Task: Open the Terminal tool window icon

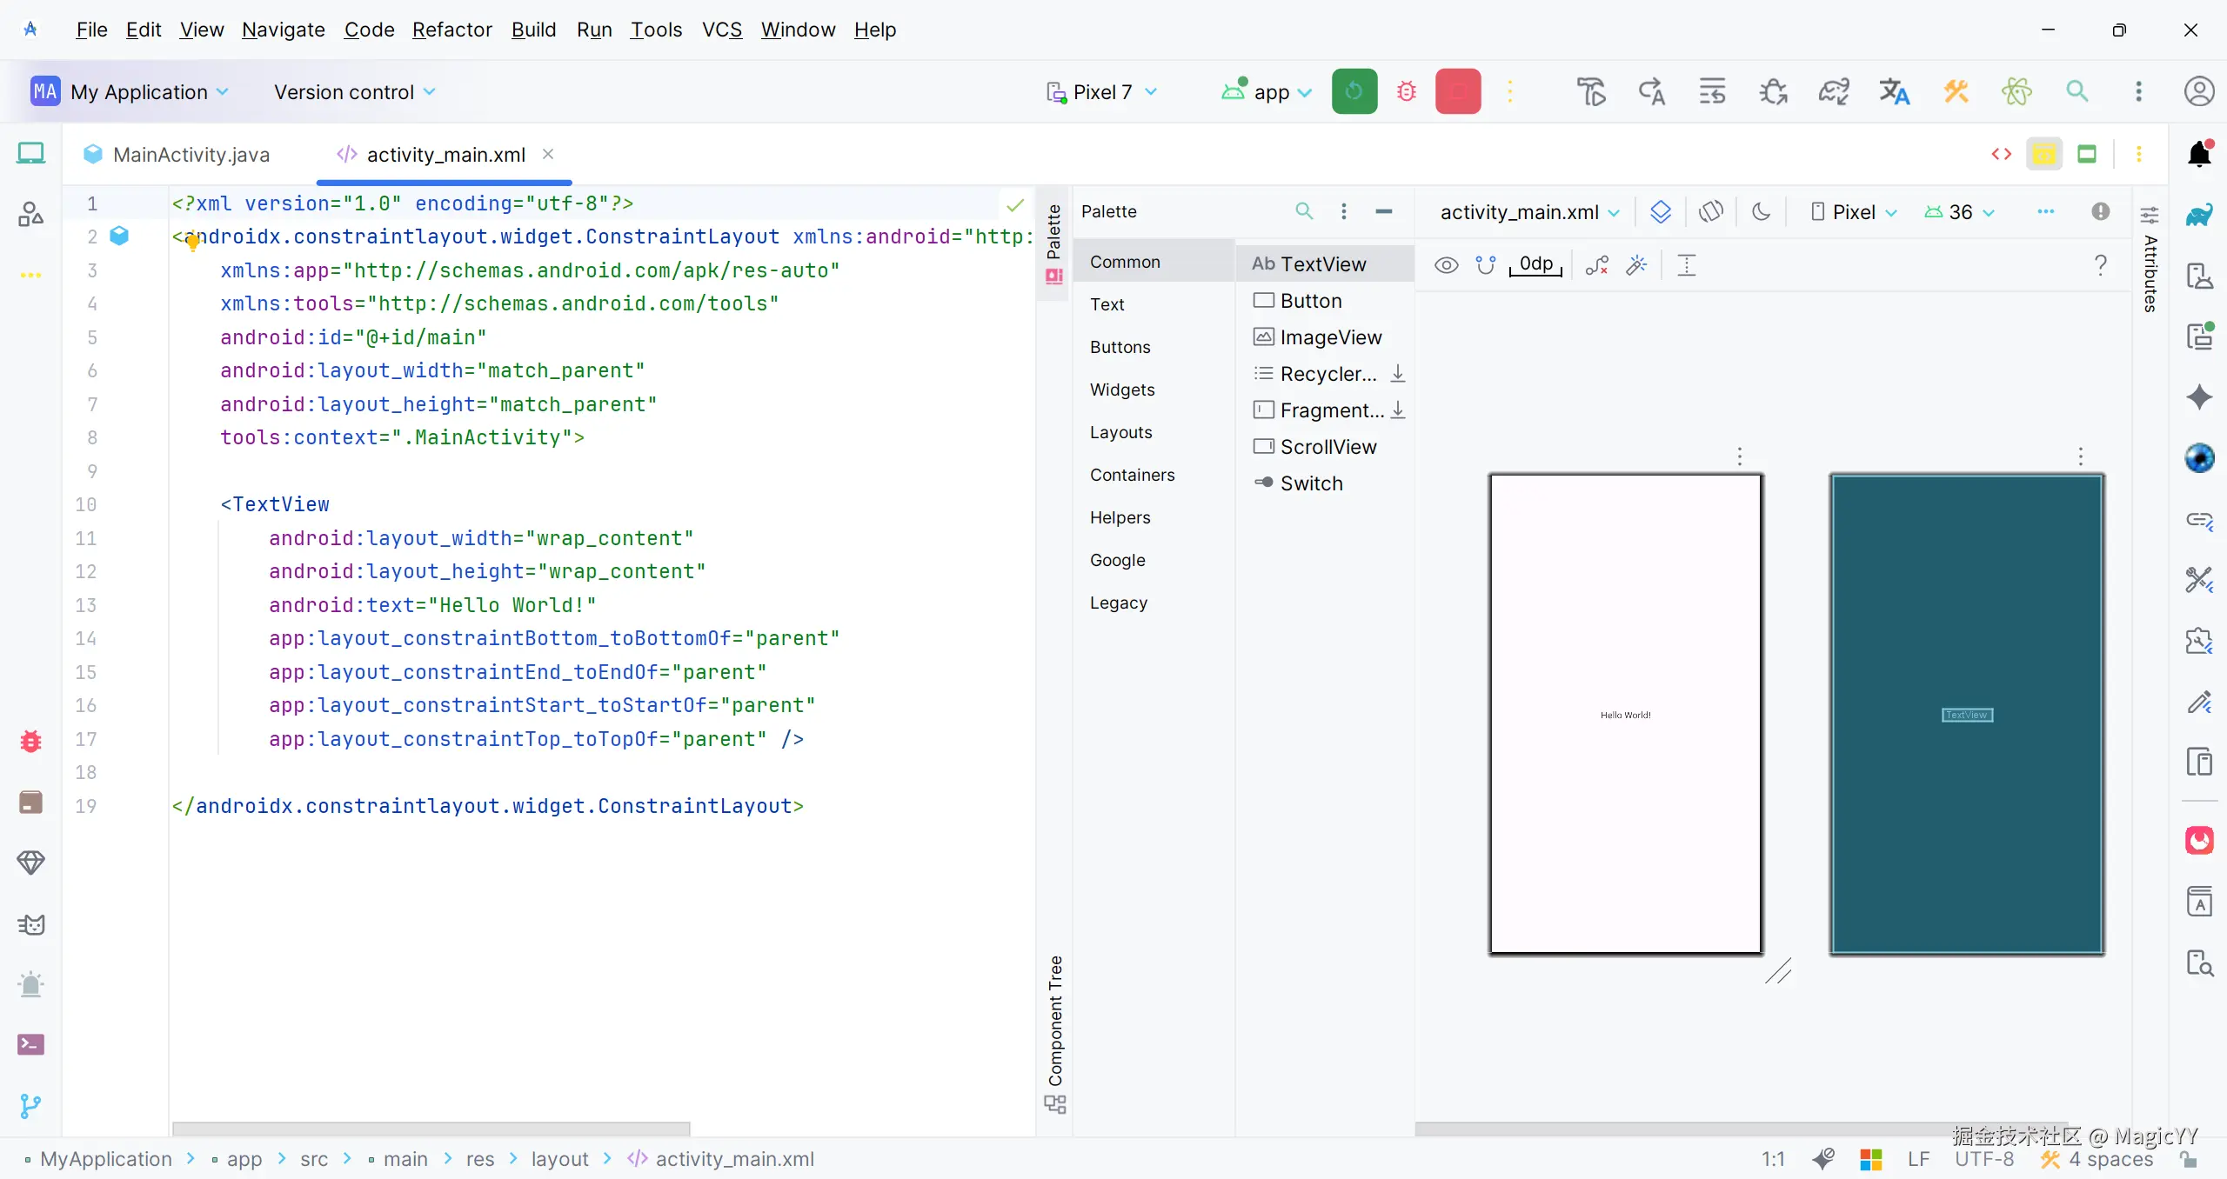Action: point(30,1044)
